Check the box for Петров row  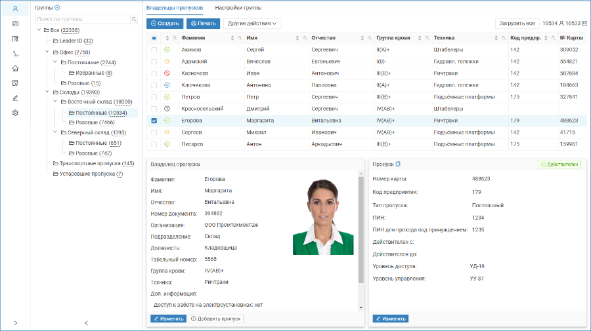click(x=154, y=97)
